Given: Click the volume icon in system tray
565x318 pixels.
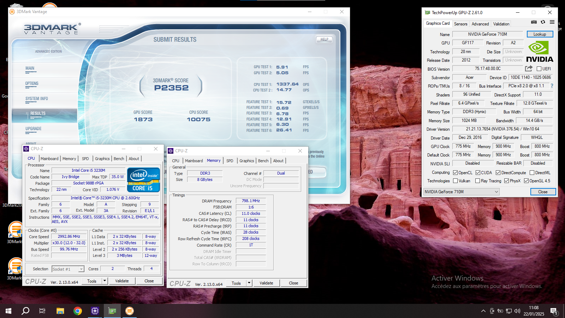Looking at the screenshot, I should (x=517, y=311).
